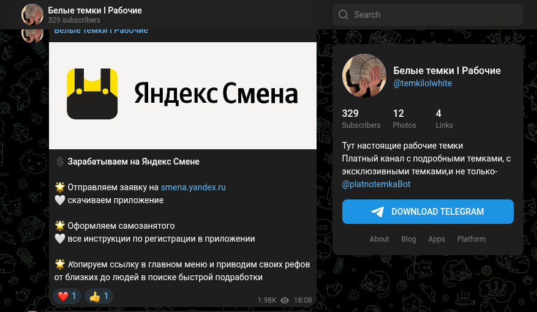Toggle the thumbs up reaction

[99, 296]
